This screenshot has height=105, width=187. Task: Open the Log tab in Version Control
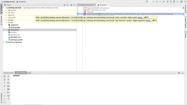point(29,73)
